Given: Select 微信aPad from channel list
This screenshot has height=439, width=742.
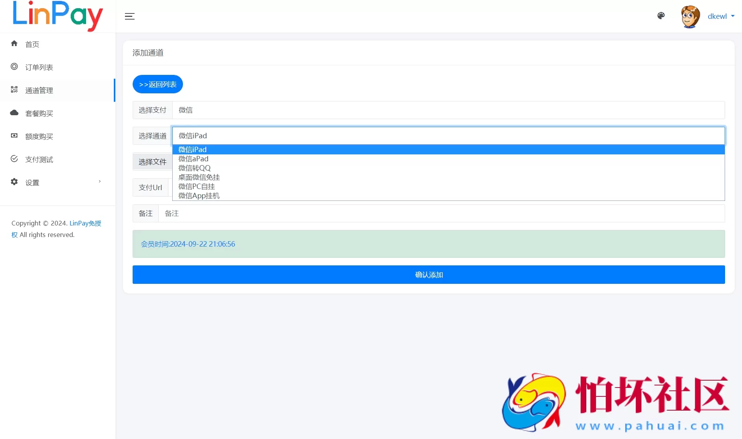Looking at the screenshot, I should click(x=193, y=159).
